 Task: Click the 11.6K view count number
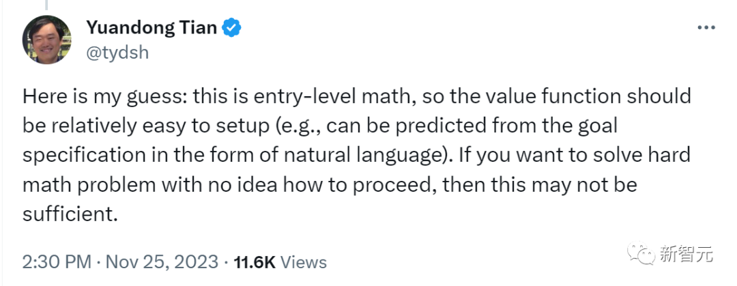point(255,262)
